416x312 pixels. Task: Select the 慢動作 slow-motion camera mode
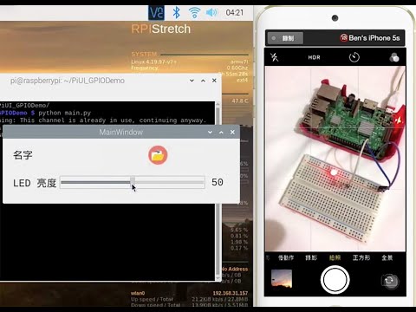tap(286, 257)
